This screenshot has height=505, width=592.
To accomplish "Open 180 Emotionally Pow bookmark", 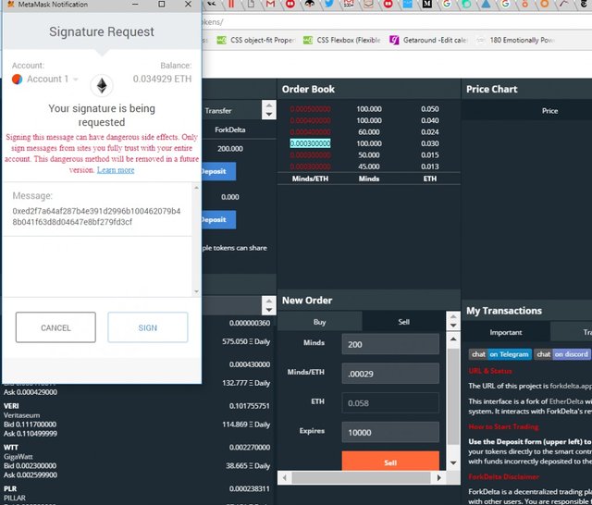I will [515, 40].
